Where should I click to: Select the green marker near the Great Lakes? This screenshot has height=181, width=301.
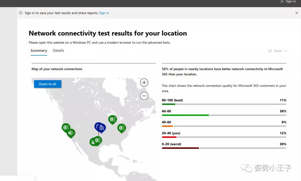tap(113, 120)
